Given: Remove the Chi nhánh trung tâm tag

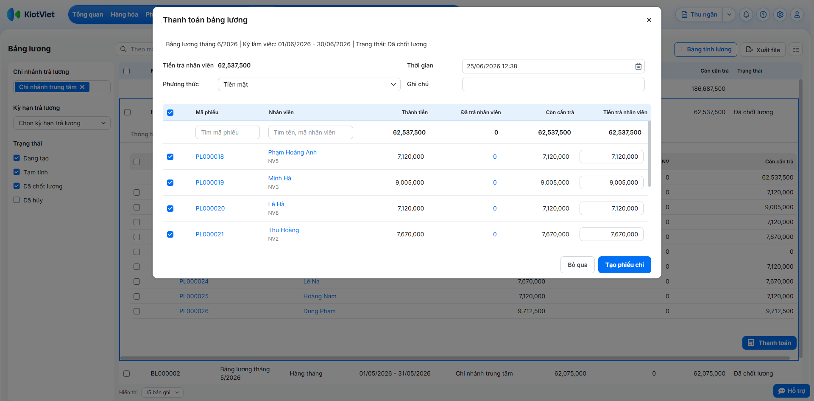Looking at the screenshot, I should pos(82,87).
